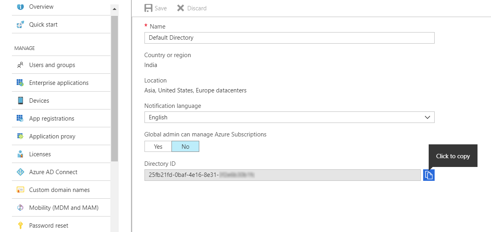The height and width of the screenshot is (232, 491).
Task: Go to Users and groups
Action: 61,65
